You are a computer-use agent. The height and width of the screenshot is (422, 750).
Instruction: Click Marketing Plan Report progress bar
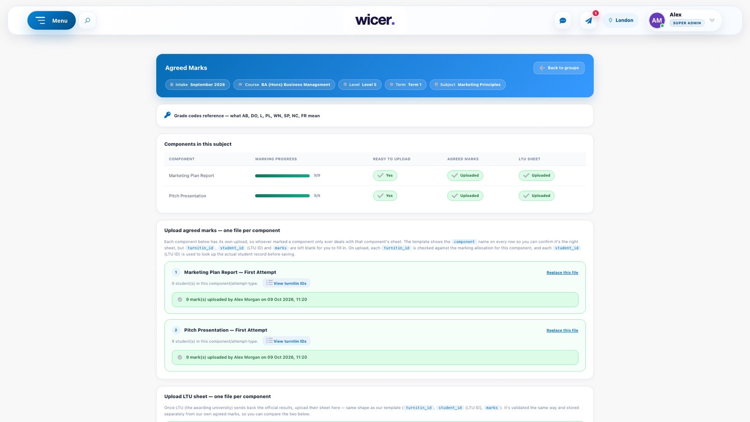pyautogui.click(x=282, y=176)
